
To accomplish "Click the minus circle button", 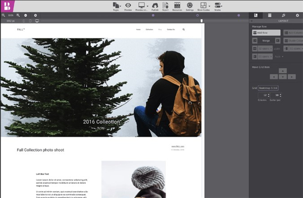I will pyautogui.click(x=26, y=15).
